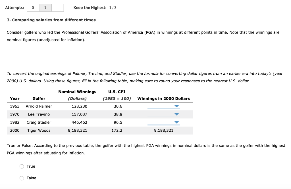The height and width of the screenshot is (189, 291).
Task: Select the False radio button
Action: coord(22,178)
